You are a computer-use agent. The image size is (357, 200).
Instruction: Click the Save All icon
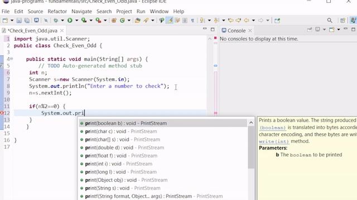pyautogui.click(x=27, y=21)
